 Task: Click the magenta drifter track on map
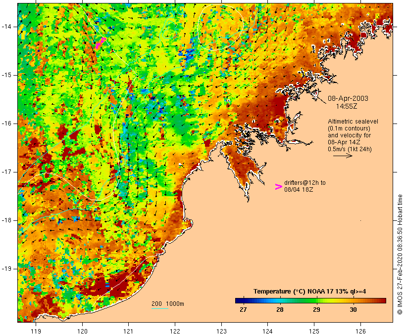pyautogui.click(x=101, y=42)
